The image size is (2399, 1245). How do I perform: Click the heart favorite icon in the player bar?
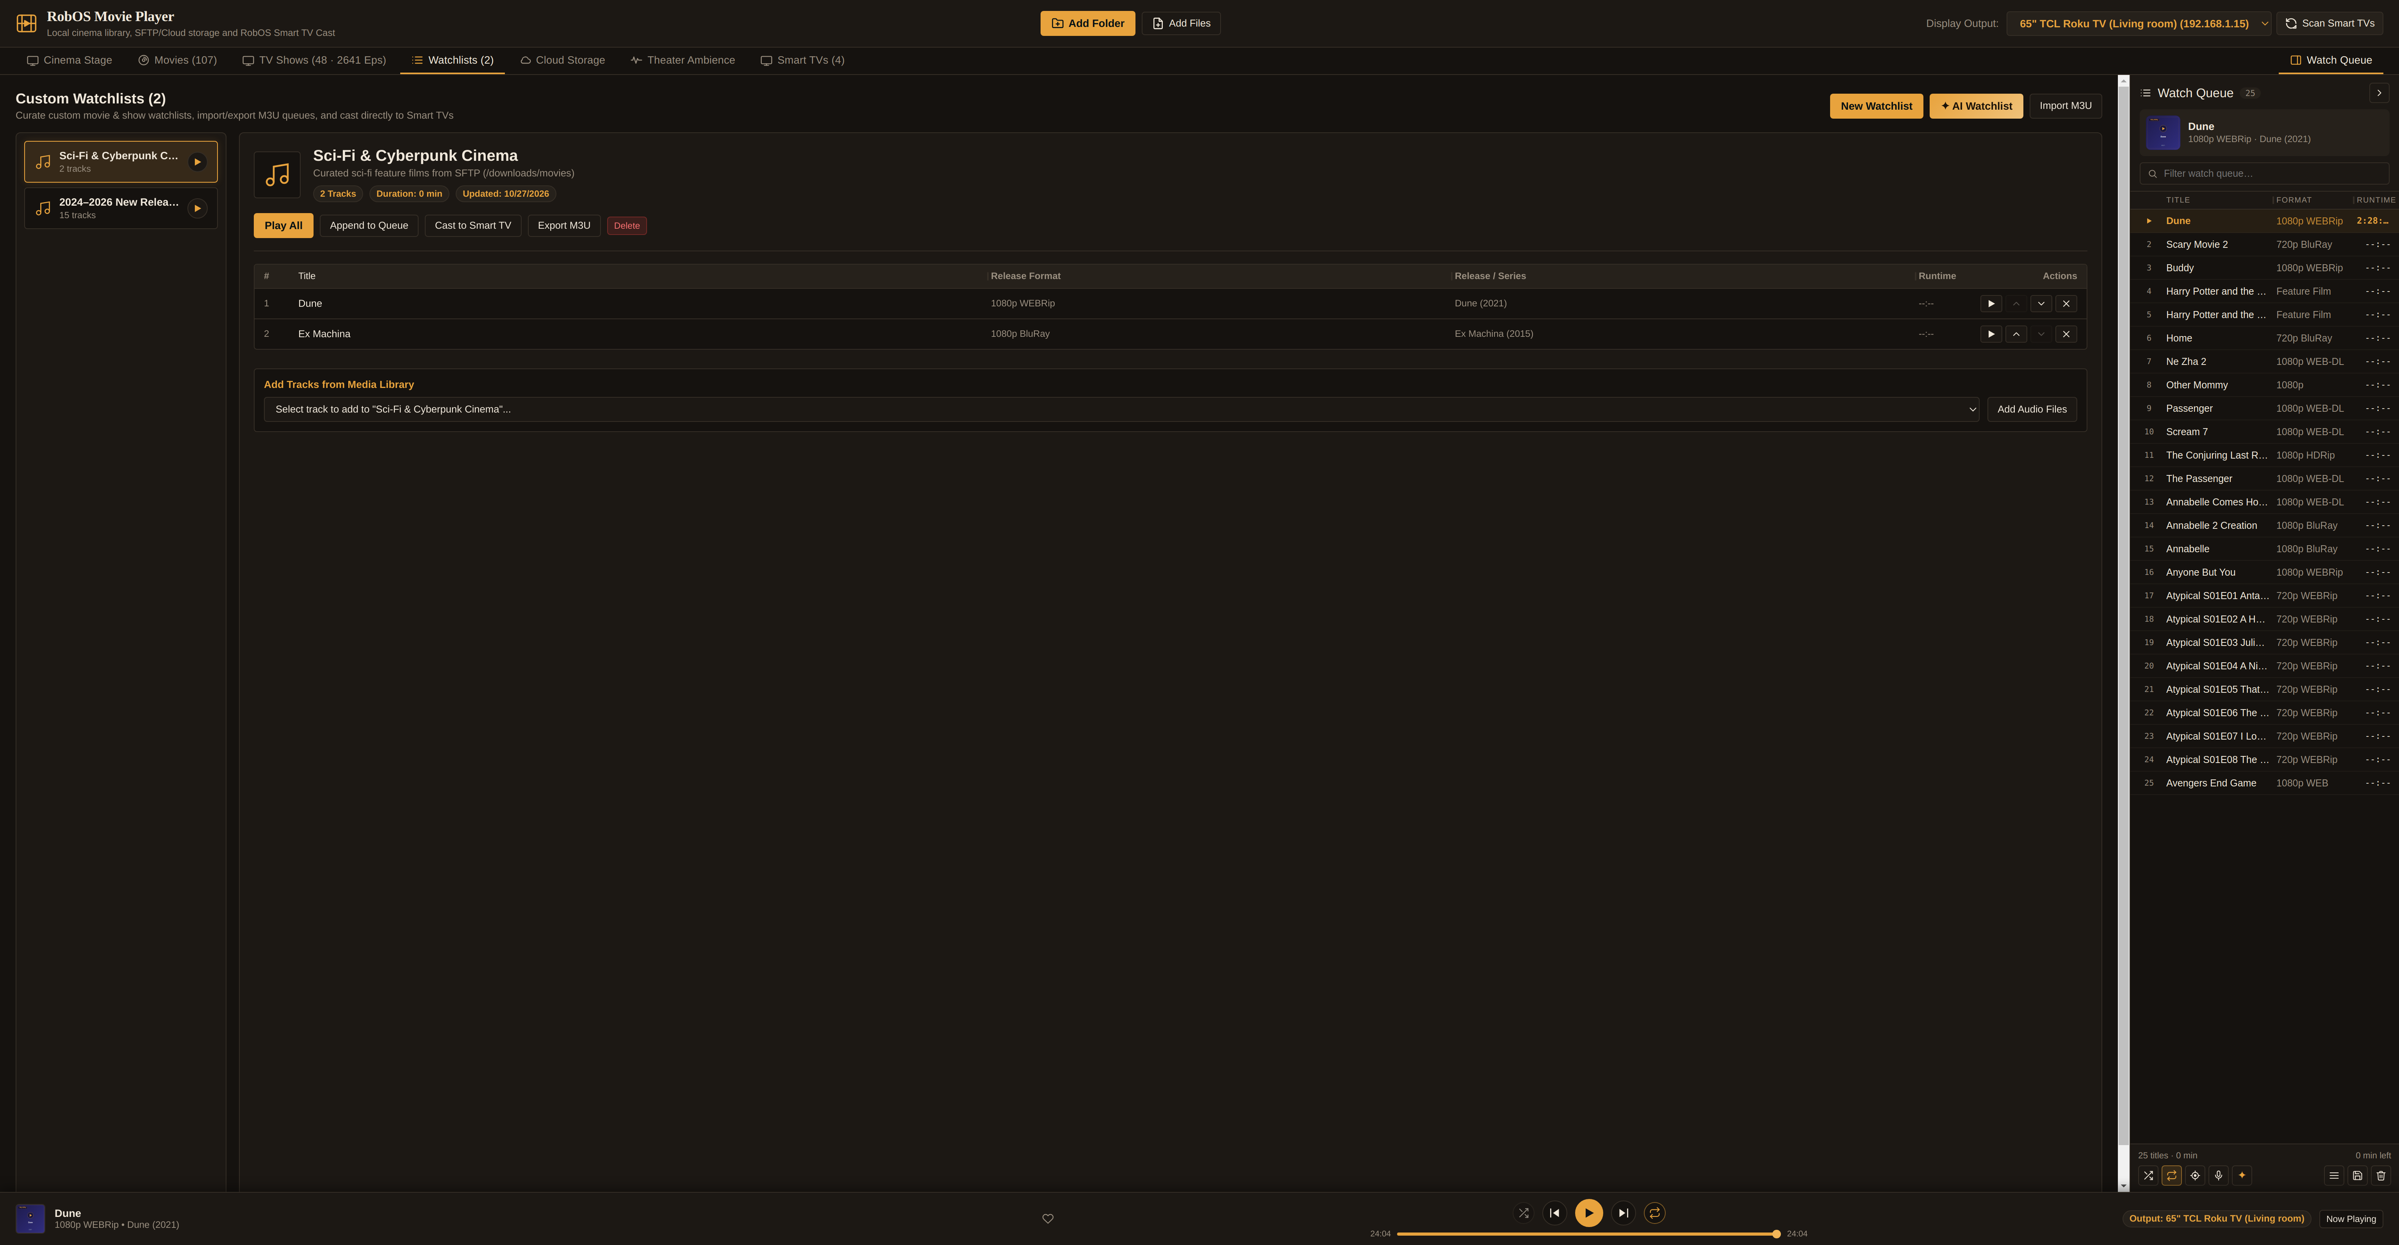[x=1048, y=1218]
